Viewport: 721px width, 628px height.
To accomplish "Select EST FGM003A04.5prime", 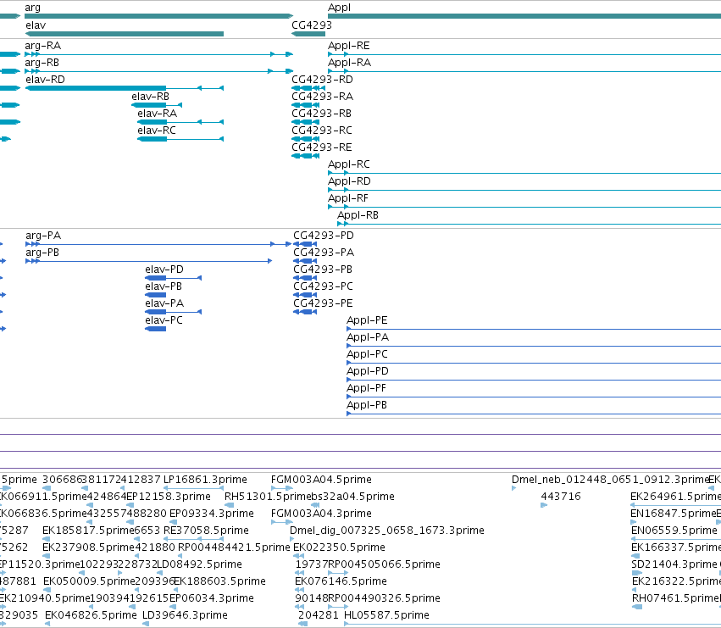I will click(321, 480).
